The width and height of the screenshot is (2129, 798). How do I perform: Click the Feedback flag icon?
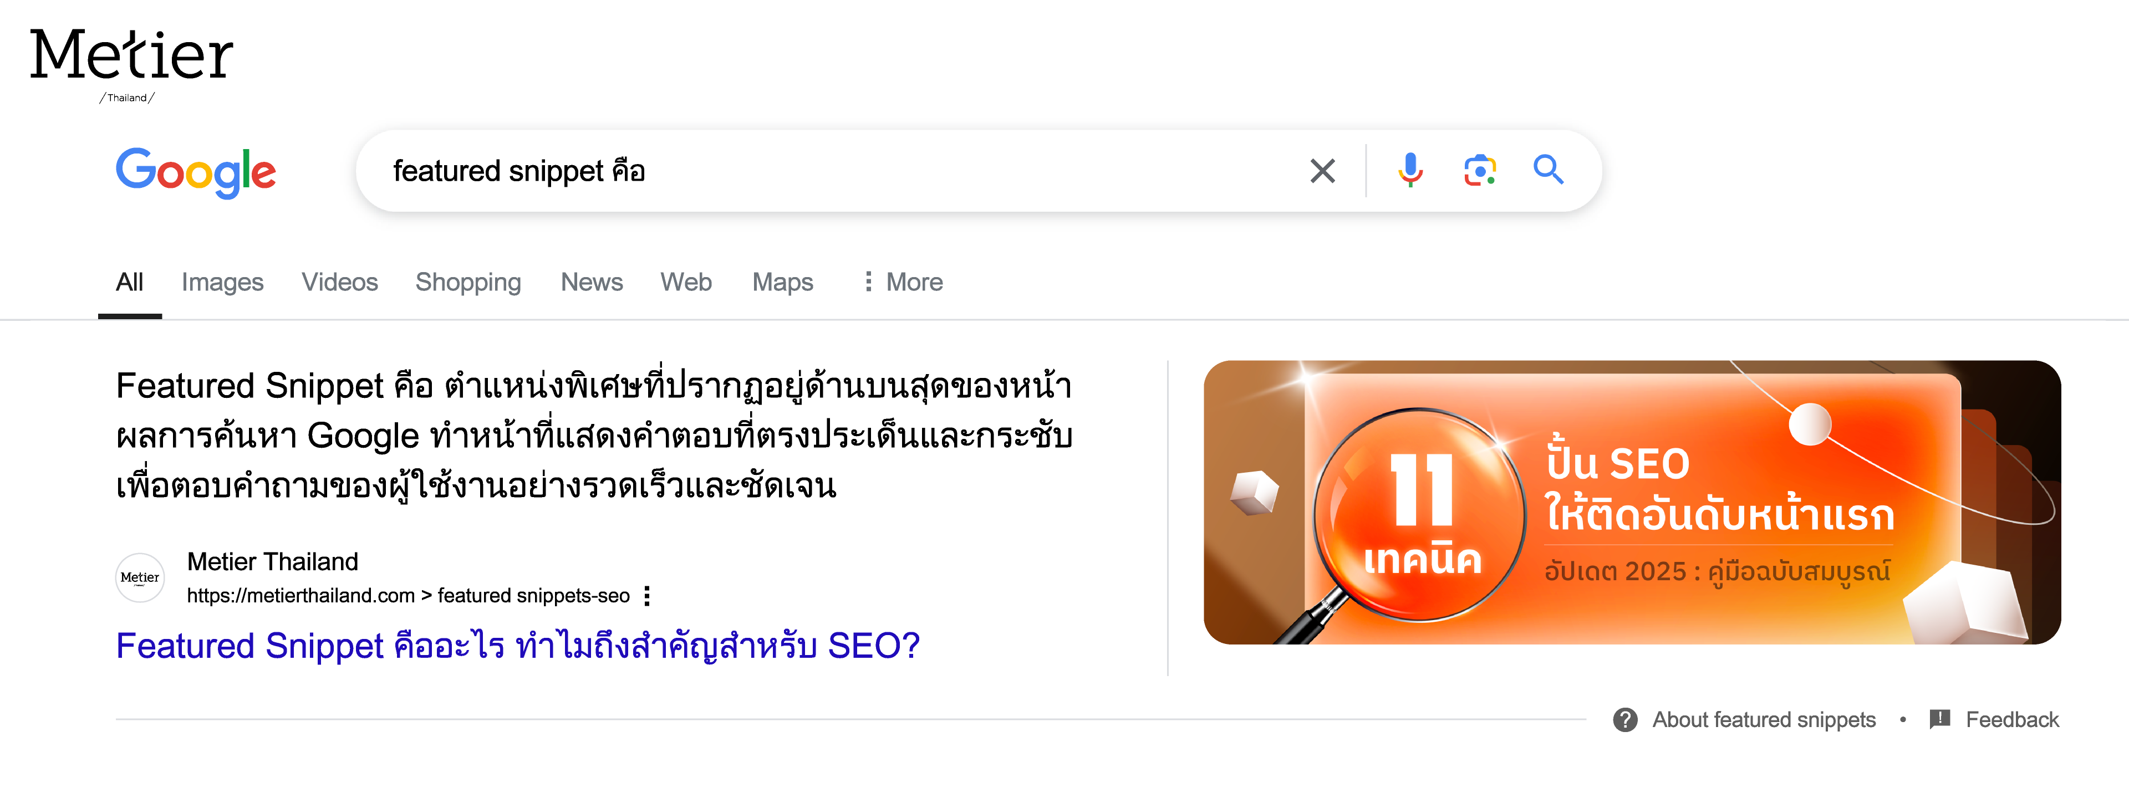[1939, 719]
